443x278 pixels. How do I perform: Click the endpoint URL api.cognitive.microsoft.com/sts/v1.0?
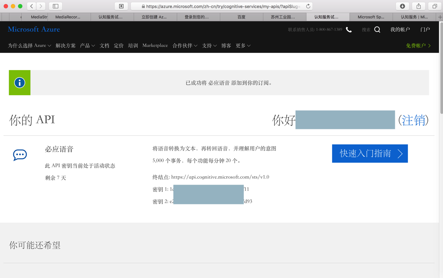click(220, 177)
